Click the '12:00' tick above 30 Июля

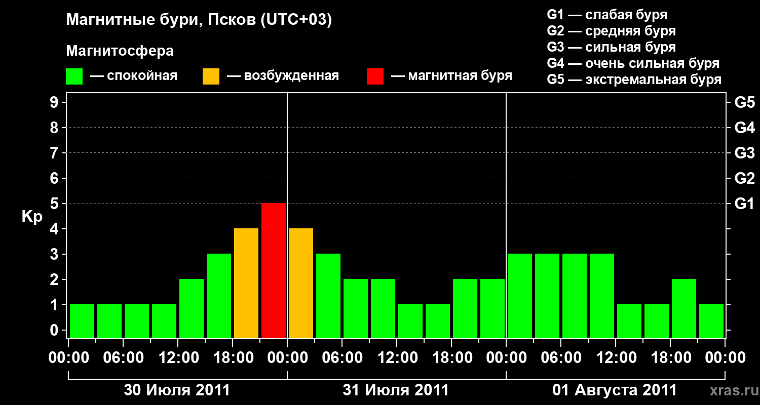[x=178, y=358]
